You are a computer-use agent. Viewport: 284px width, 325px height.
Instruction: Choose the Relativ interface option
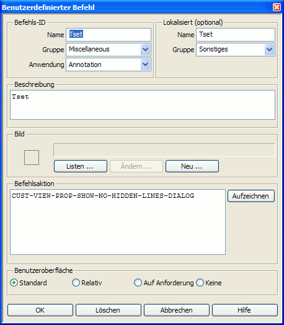click(x=76, y=283)
